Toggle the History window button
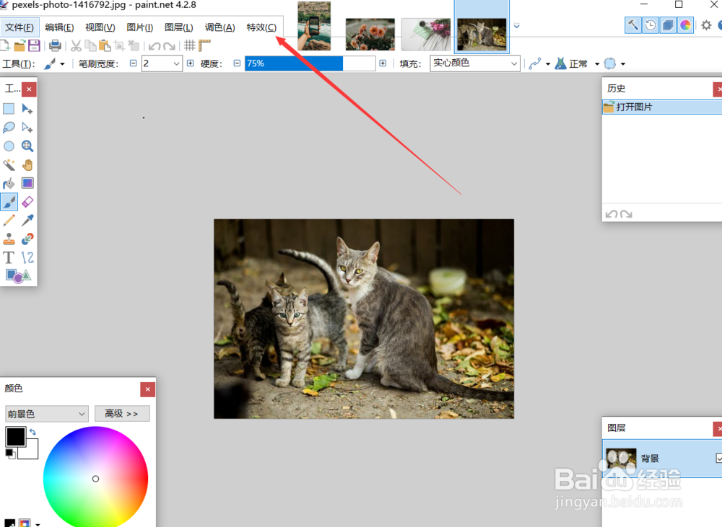Viewport: 722px width, 527px height. [651, 25]
